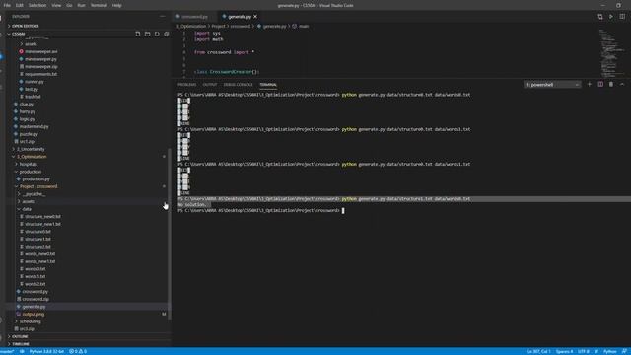Open the Explorer more actions ellipsis
Screen dimensions: 631x355
click(162, 17)
